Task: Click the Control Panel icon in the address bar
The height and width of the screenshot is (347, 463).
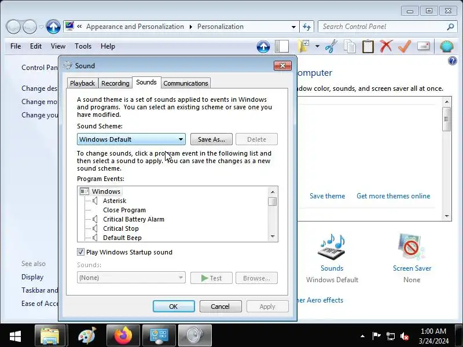Action: point(69,26)
